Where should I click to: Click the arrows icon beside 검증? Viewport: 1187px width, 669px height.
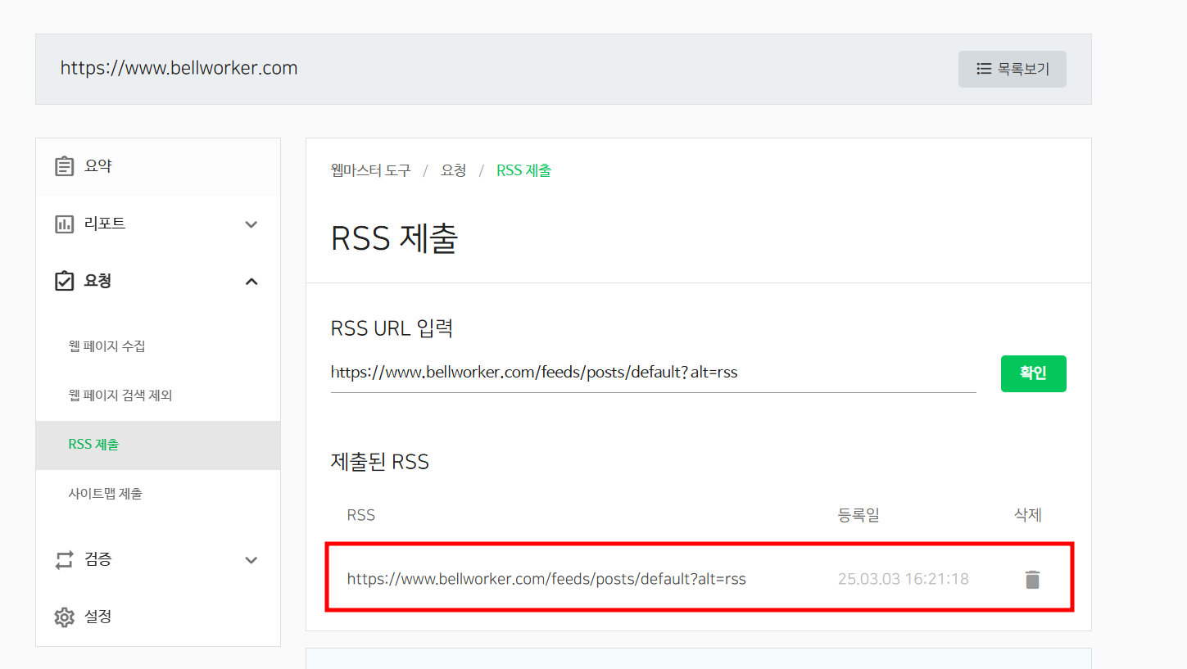(x=64, y=560)
